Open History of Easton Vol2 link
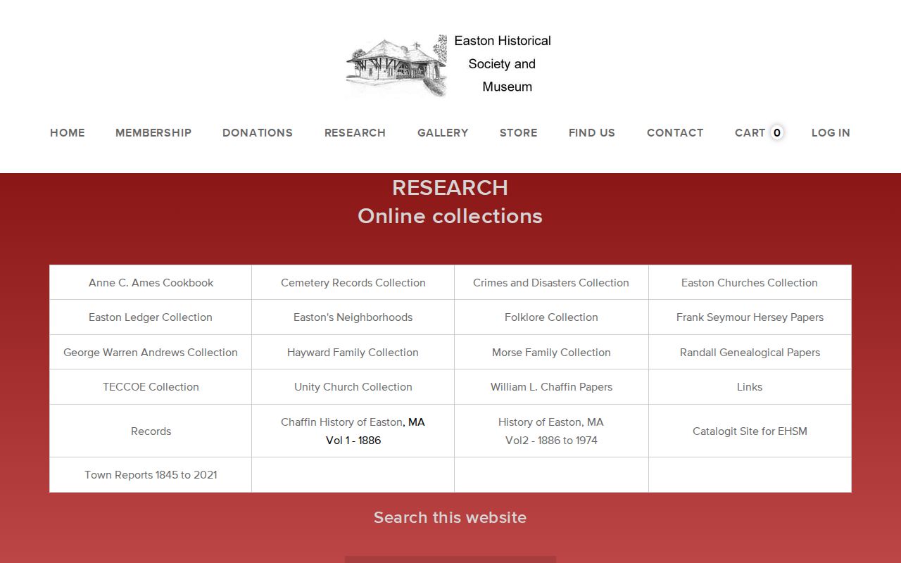901x563 pixels. click(x=551, y=431)
